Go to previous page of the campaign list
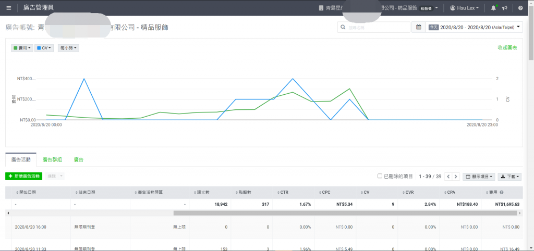Image resolution: width=534 pixels, height=251 pixels. [x=448, y=177]
